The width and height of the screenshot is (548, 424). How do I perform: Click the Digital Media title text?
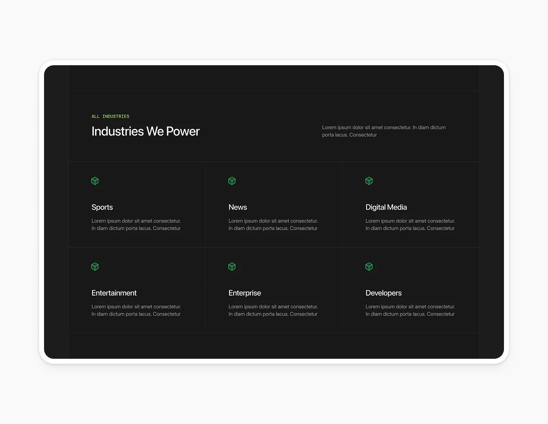tap(386, 207)
